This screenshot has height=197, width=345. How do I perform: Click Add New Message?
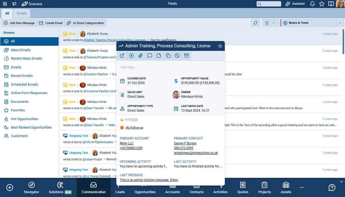click(x=19, y=23)
